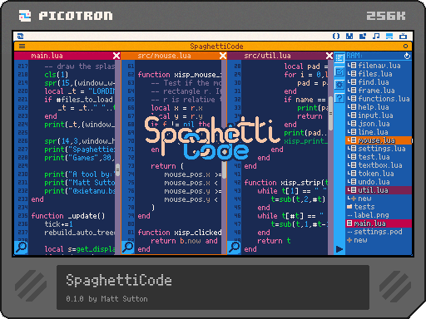Open functions.lua in the file tree
426x319 pixels.
tap(379, 99)
